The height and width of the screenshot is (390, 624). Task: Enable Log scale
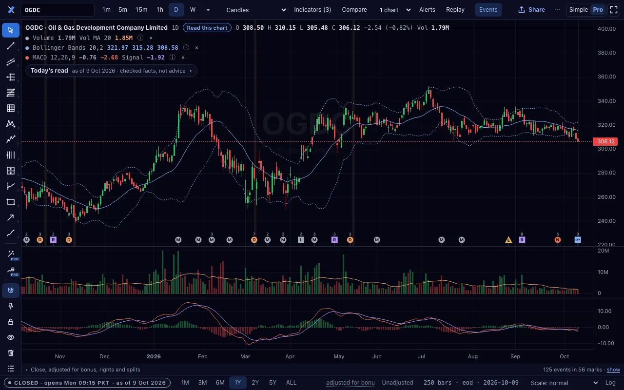click(610, 383)
